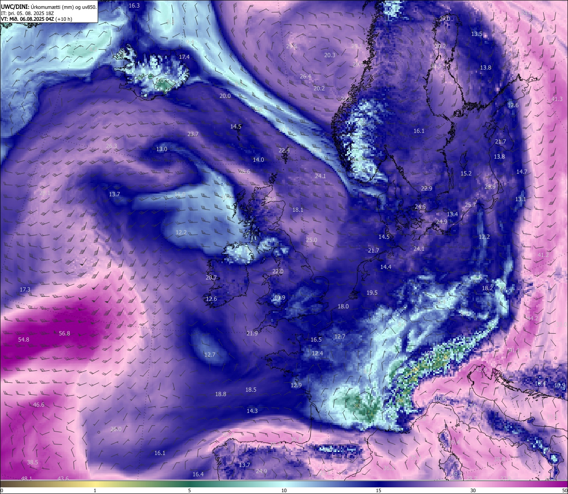Click the 38.5 value at bottom left

coord(32,463)
